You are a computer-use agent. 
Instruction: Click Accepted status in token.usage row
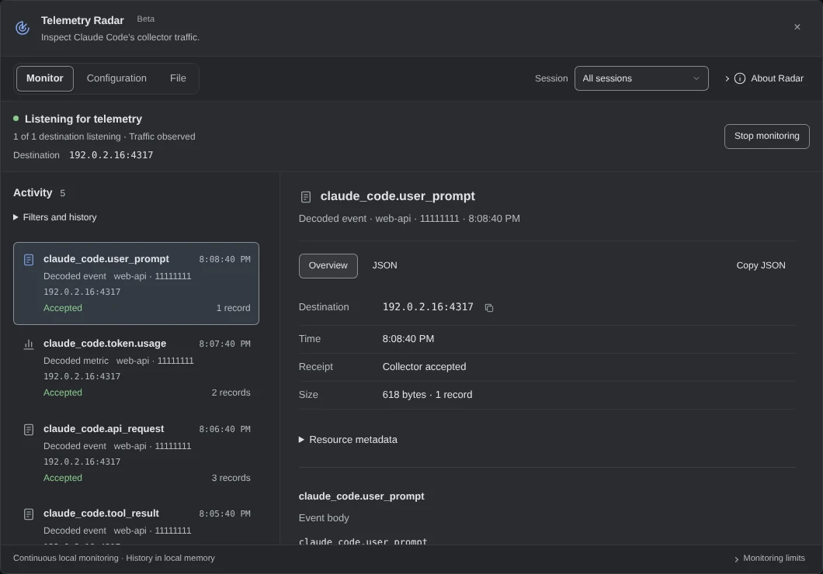pyautogui.click(x=62, y=392)
